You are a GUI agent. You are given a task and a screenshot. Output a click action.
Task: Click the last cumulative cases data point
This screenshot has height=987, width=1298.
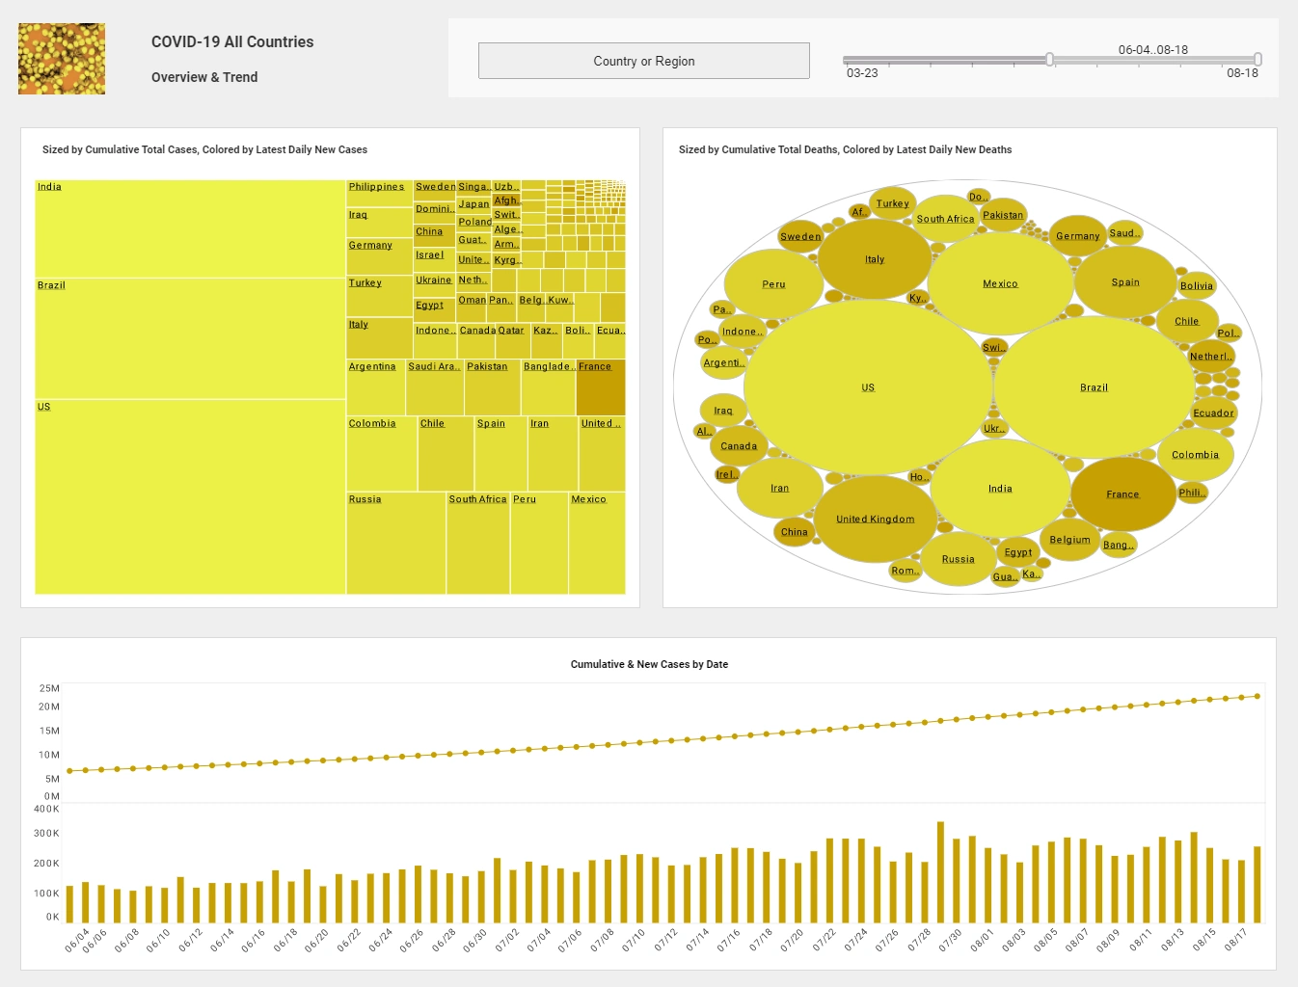point(1256,696)
